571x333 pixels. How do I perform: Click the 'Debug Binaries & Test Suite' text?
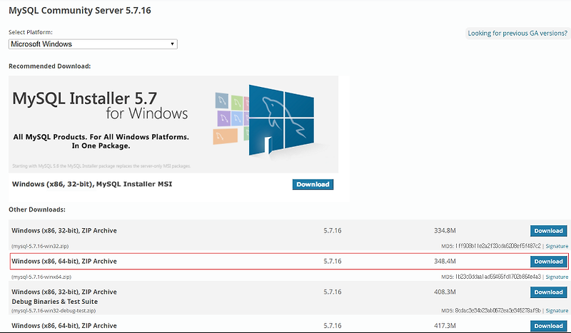[55, 302]
